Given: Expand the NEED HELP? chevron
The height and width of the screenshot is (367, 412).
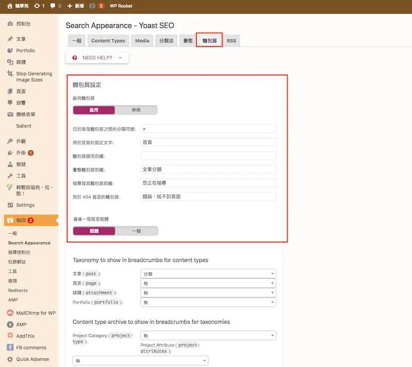Looking at the screenshot, I should click(121, 58).
